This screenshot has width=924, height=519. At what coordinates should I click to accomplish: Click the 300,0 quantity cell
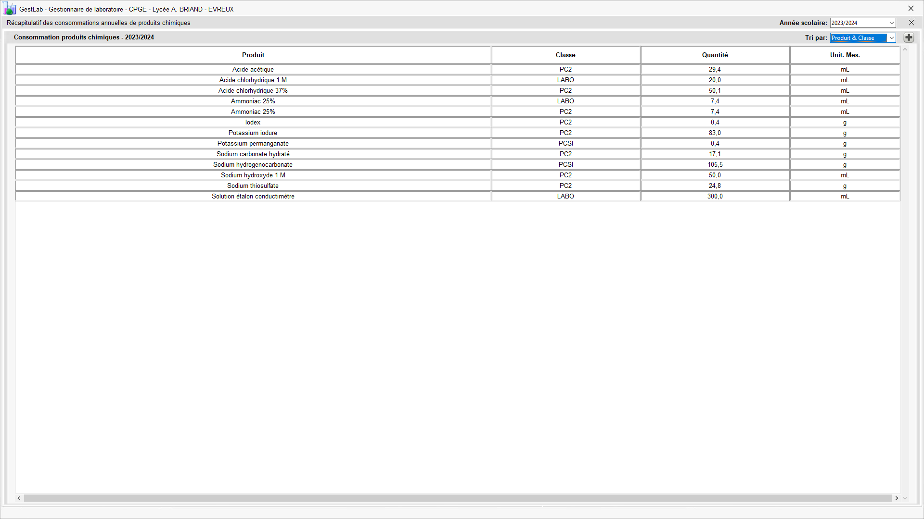(715, 196)
